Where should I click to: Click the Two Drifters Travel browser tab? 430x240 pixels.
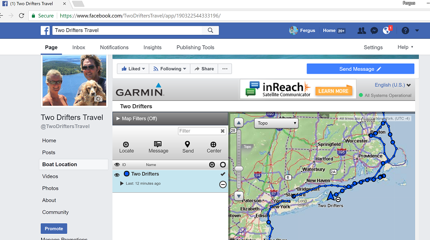coord(34,4)
